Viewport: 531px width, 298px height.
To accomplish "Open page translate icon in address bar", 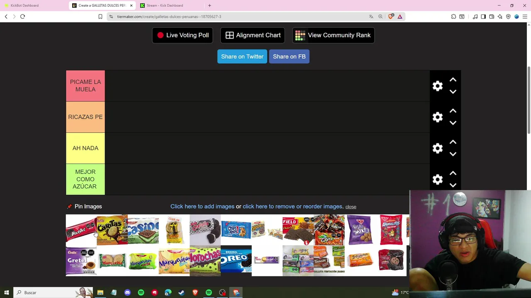I will point(371,17).
